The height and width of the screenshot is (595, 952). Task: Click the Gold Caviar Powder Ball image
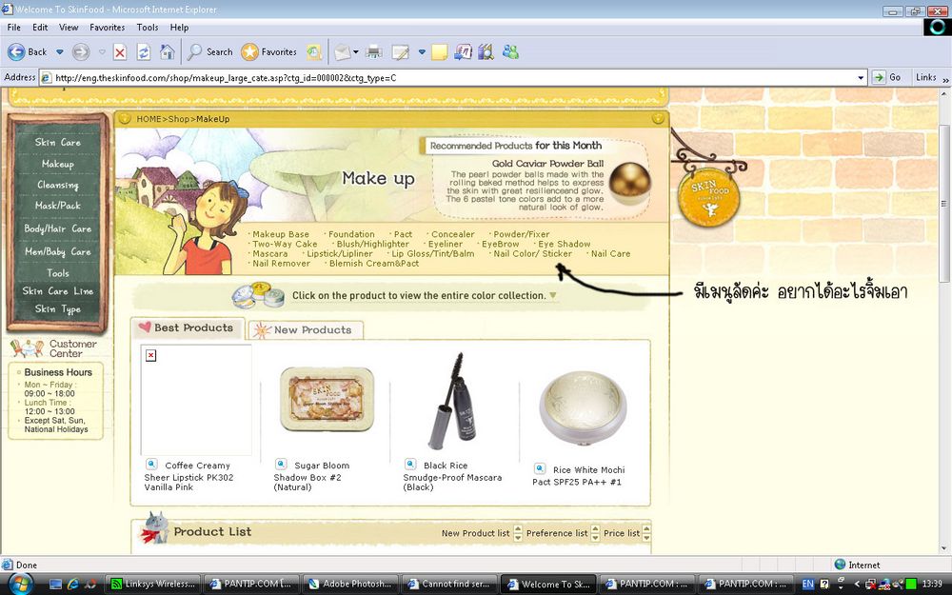click(629, 184)
